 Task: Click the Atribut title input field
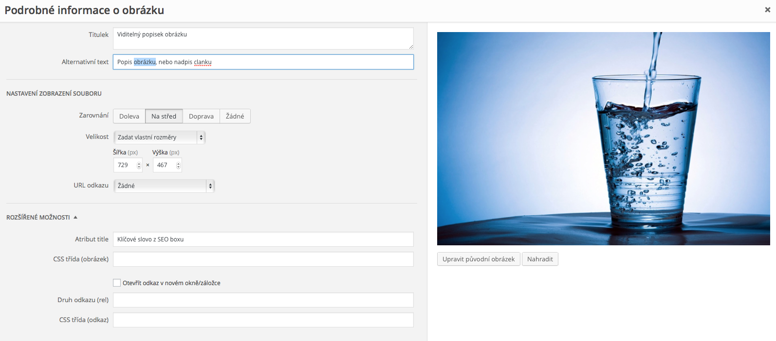click(x=263, y=239)
